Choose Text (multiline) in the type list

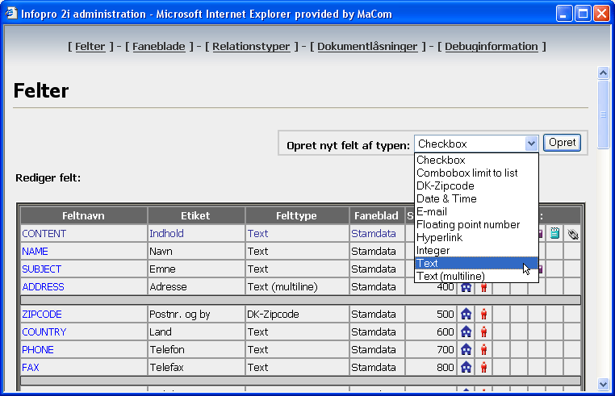pos(476,276)
